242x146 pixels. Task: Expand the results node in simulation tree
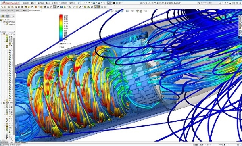2,102
